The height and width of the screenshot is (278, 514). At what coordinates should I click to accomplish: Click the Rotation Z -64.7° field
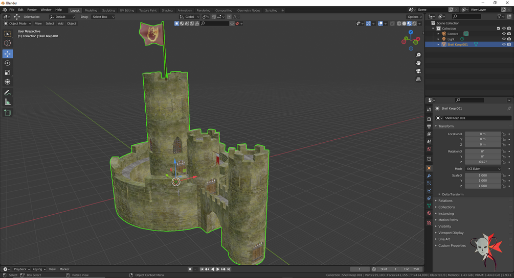pyautogui.click(x=483, y=162)
